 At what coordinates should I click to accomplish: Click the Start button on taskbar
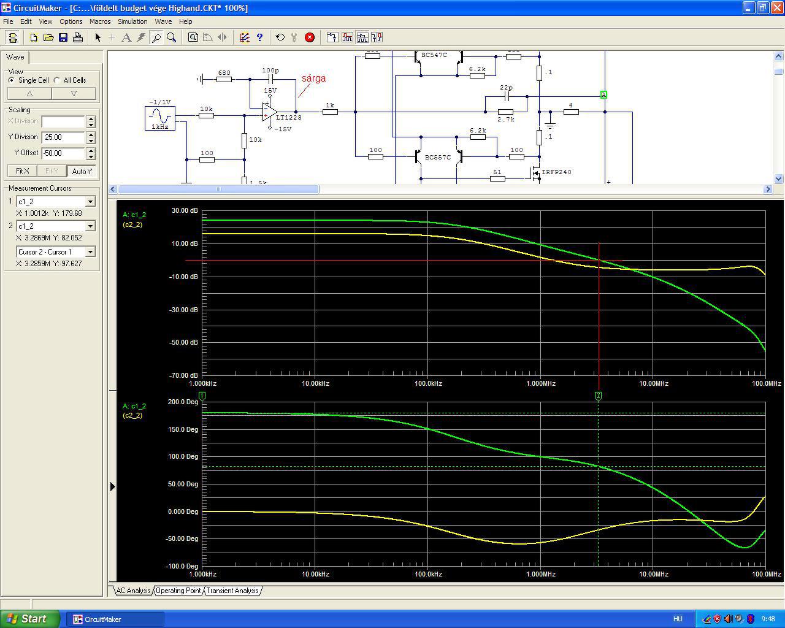click(x=30, y=619)
